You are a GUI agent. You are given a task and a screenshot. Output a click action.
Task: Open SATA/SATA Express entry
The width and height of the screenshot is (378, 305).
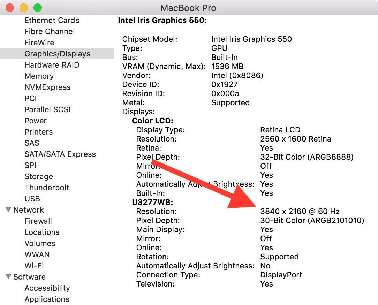tap(60, 154)
